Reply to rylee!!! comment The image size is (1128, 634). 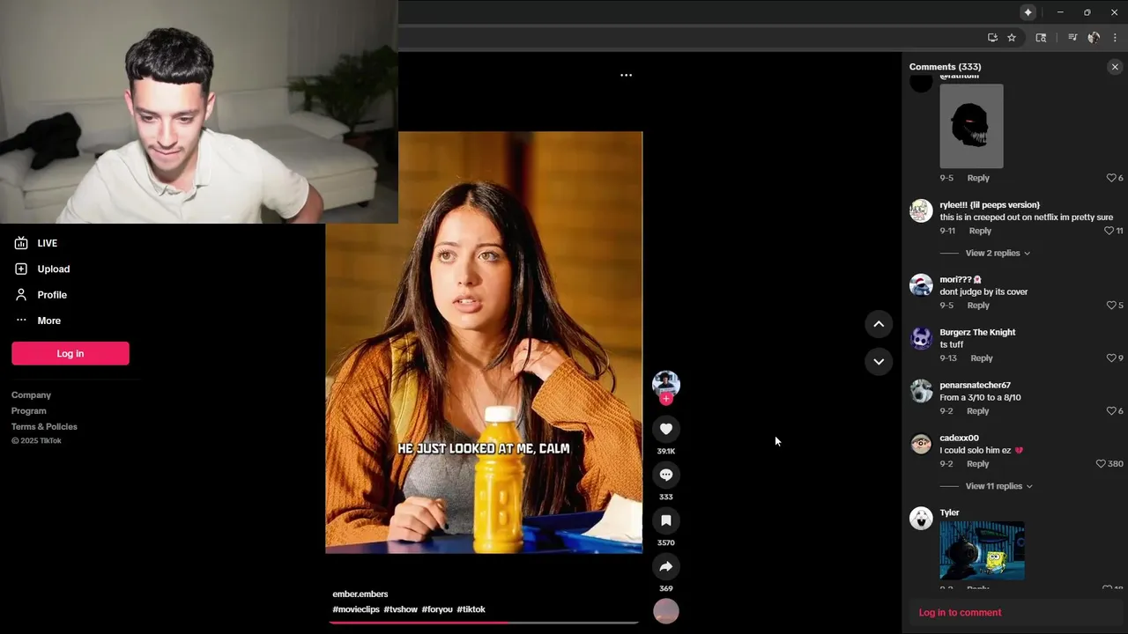980,231
